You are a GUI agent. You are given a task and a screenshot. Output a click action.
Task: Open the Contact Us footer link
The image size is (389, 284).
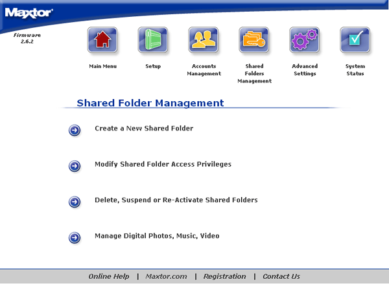pyautogui.click(x=281, y=276)
